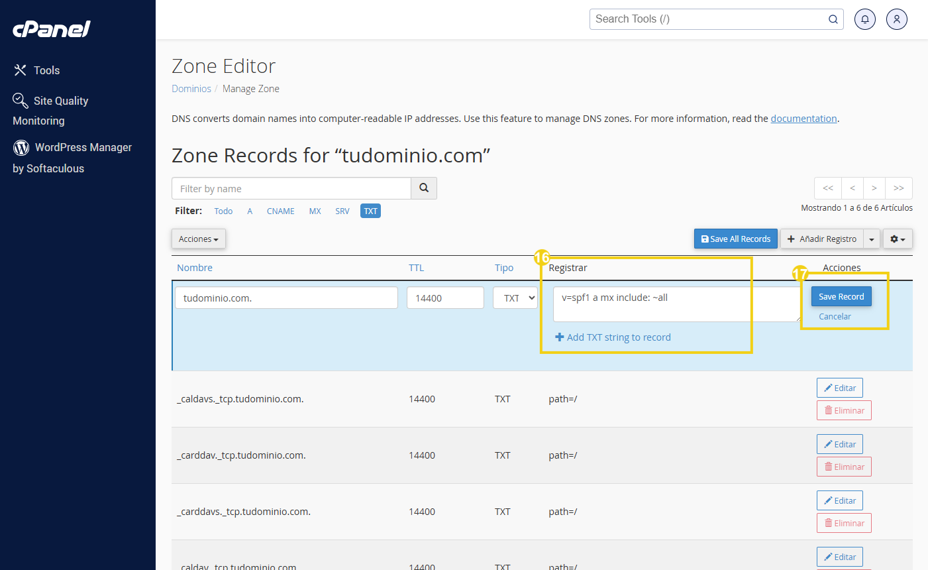This screenshot has height=570, width=928.
Task: Filter records by CNAME type
Action: (280, 211)
